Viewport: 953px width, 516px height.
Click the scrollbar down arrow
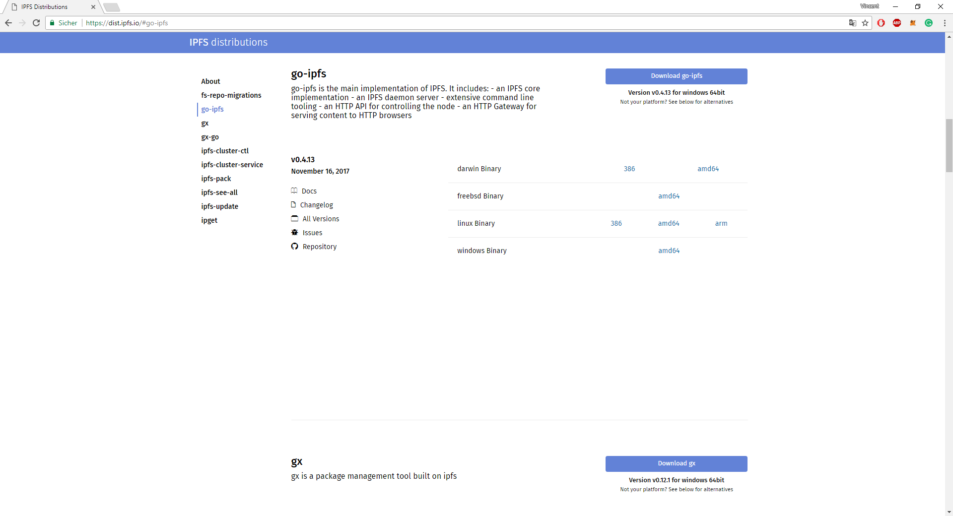click(x=949, y=512)
